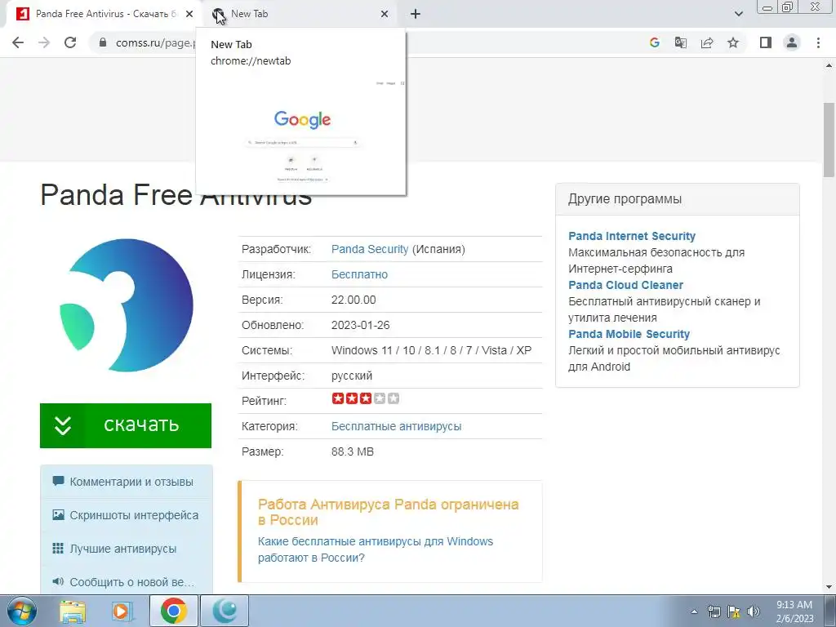Click the share page icon

[x=707, y=42]
